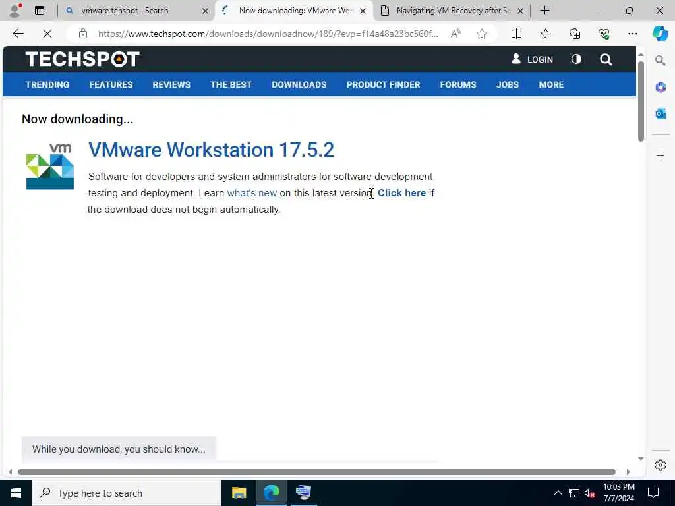Open split screen view
The width and height of the screenshot is (675, 506).
click(x=516, y=34)
